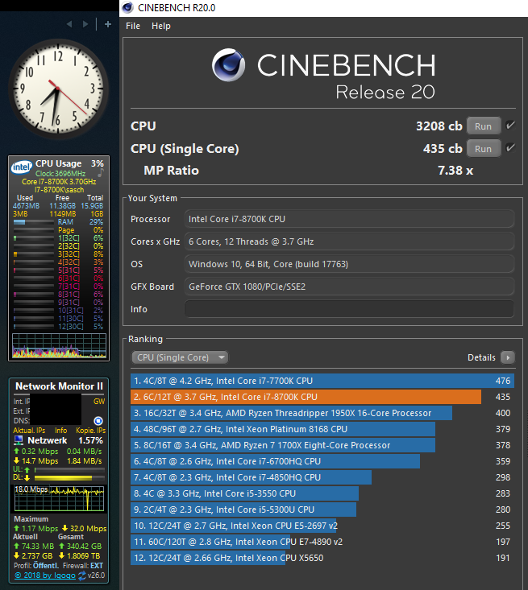Click the 'Cores x GHz' field value

point(349,241)
